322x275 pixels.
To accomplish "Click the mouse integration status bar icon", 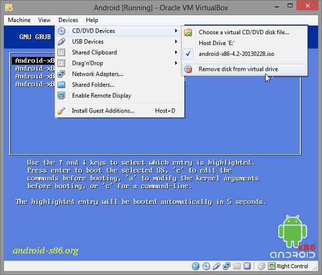I will tap(261, 266).
